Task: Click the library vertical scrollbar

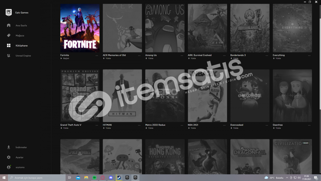Action: pyautogui.click(x=320, y=65)
